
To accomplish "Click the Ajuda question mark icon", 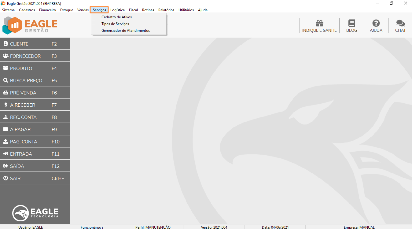I will click(376, 23).
